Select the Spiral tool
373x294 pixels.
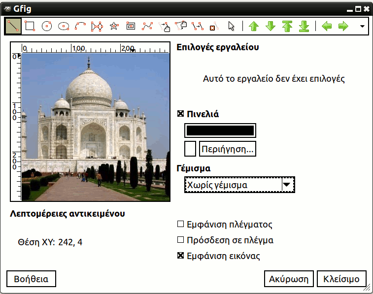pos(131,26)
